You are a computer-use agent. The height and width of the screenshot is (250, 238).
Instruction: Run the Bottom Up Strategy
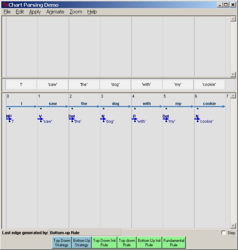coord(82,243)
